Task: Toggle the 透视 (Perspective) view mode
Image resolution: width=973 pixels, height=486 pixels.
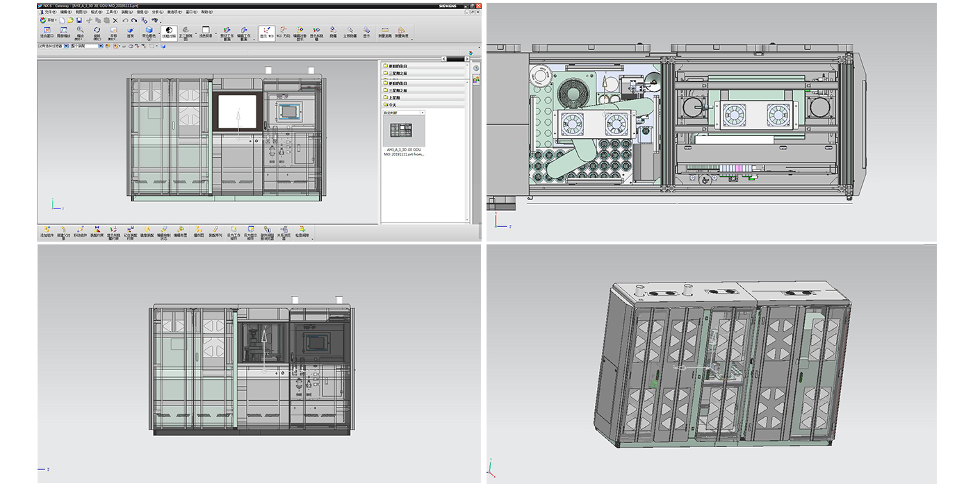Action: click(x=129, y=31)
